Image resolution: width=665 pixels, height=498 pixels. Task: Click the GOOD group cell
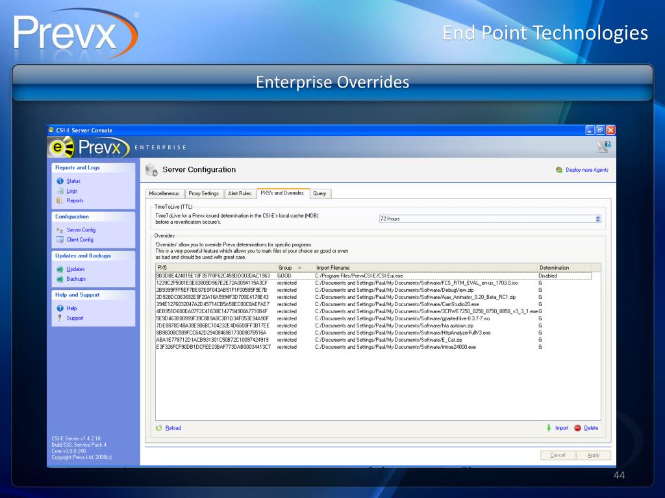click(x=284, y=276)
